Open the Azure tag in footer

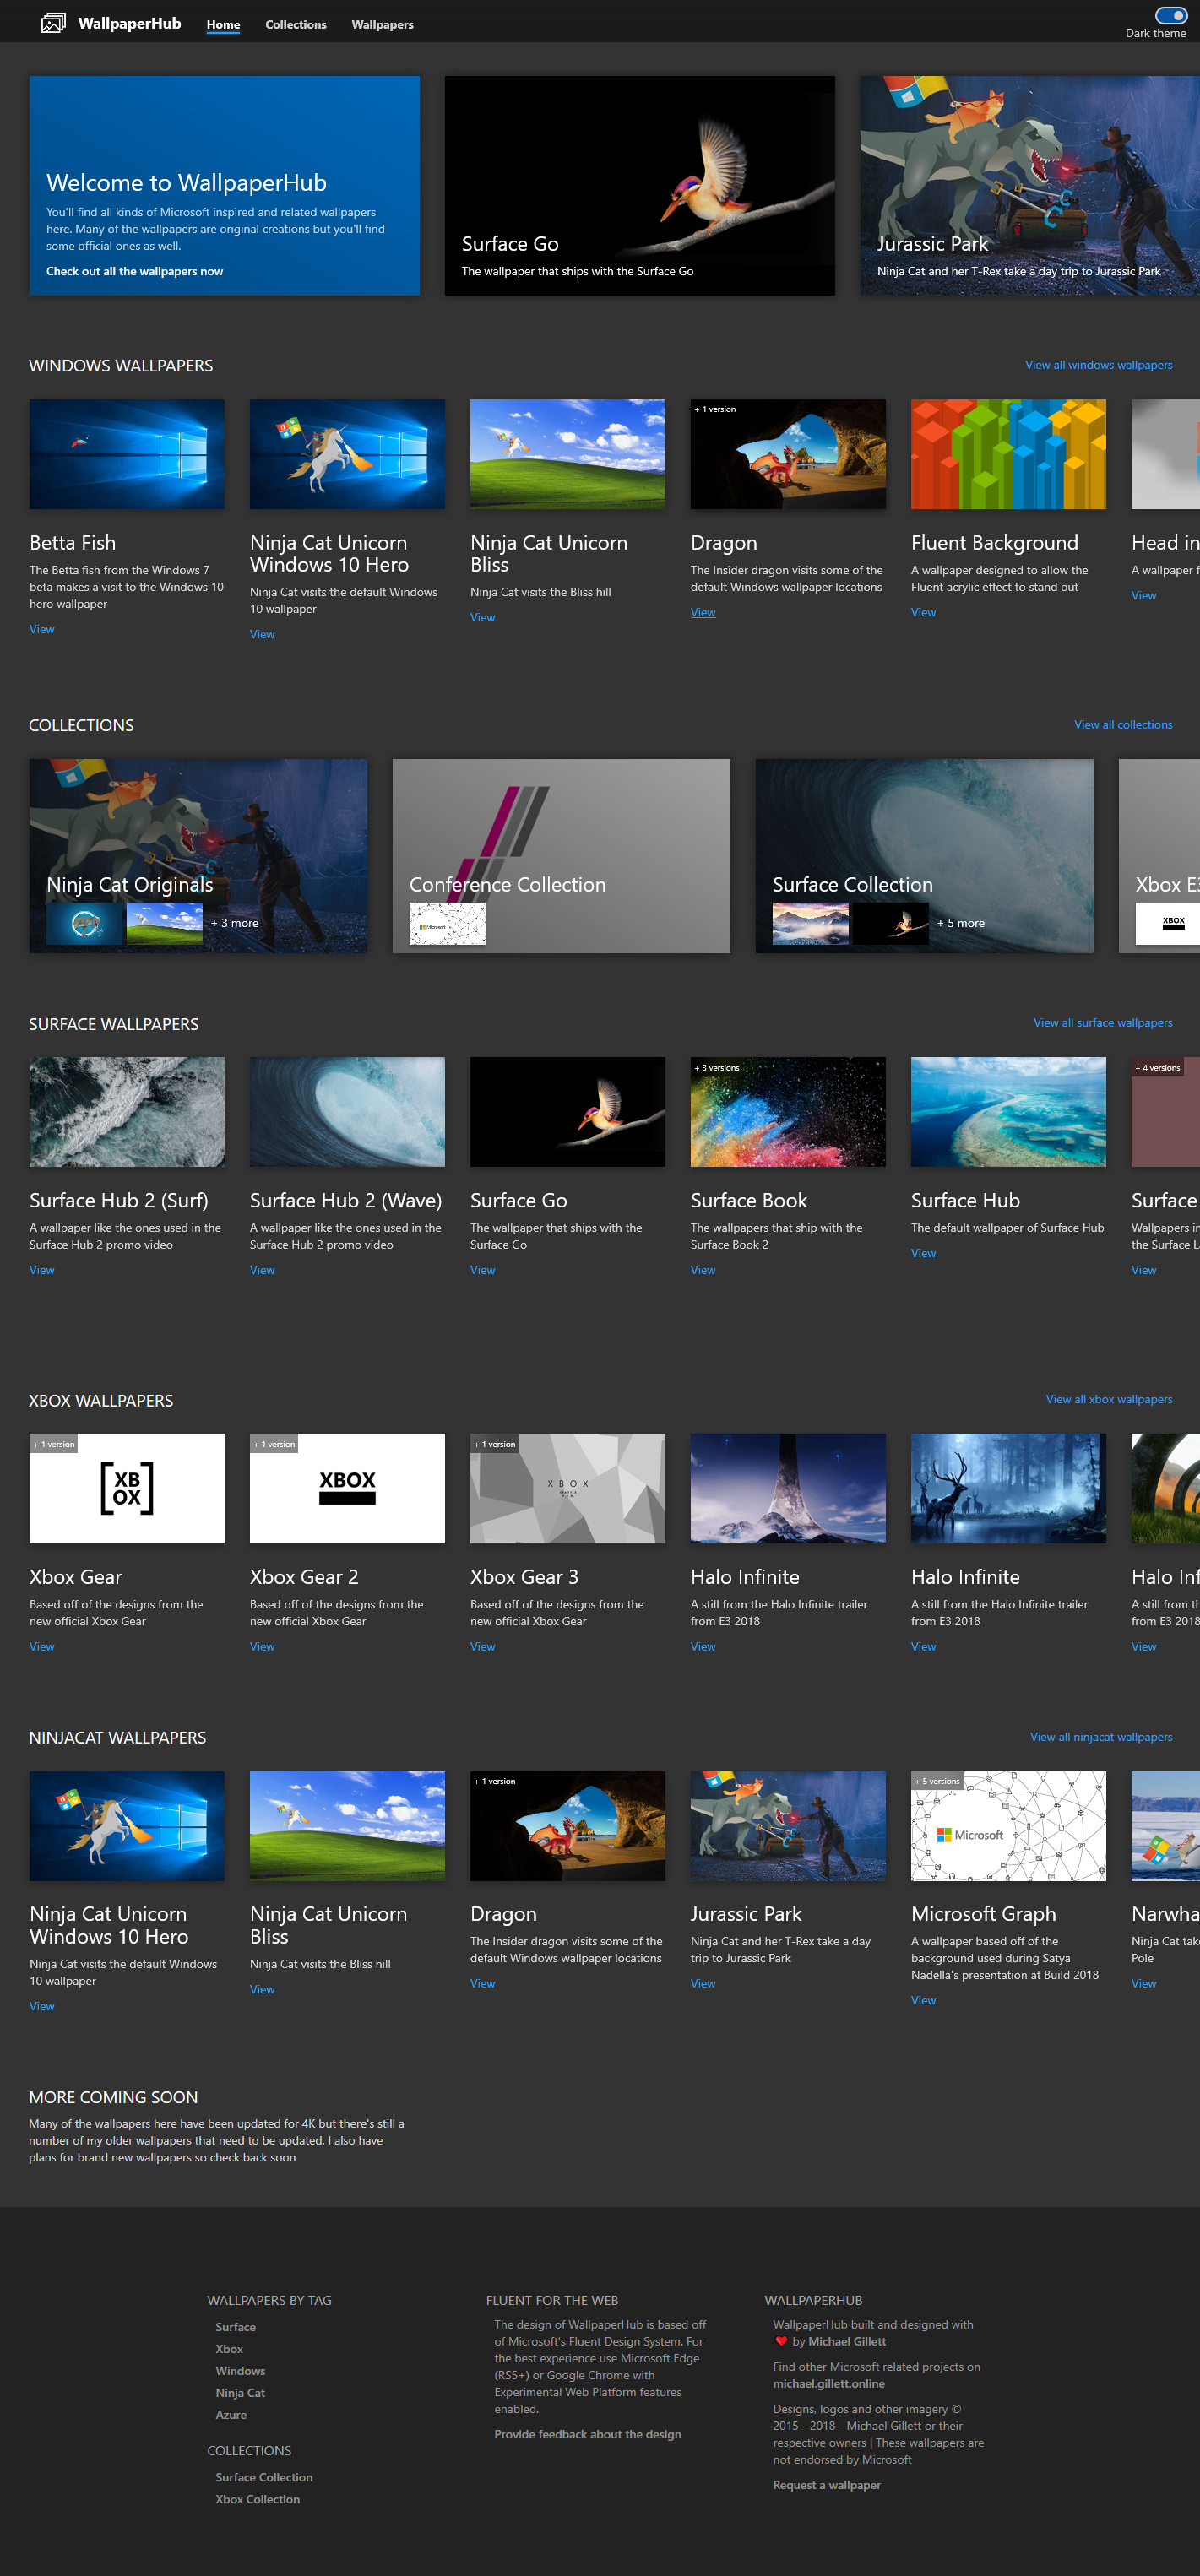231,2415
